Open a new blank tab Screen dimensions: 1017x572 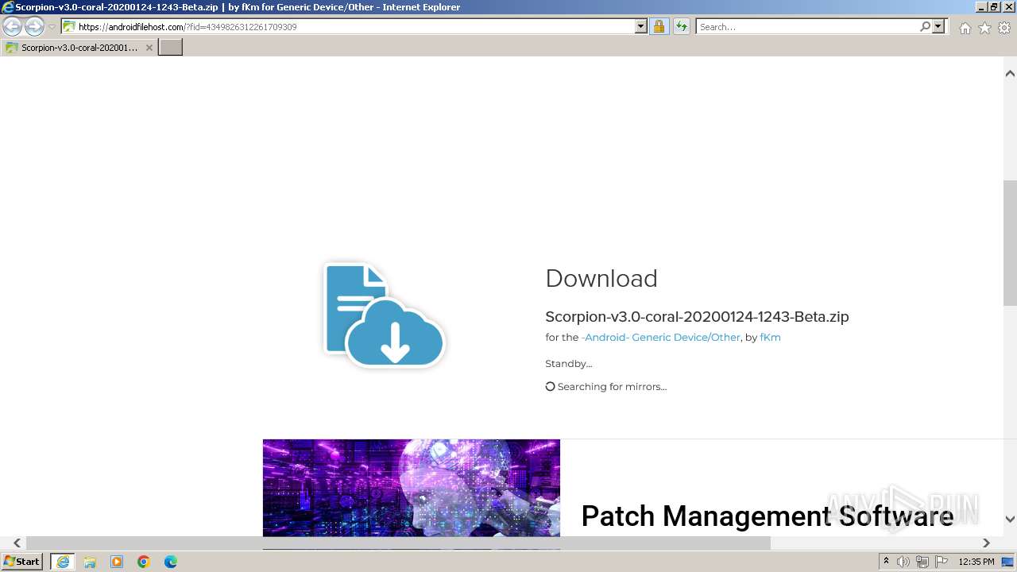[x=171, y=47]
